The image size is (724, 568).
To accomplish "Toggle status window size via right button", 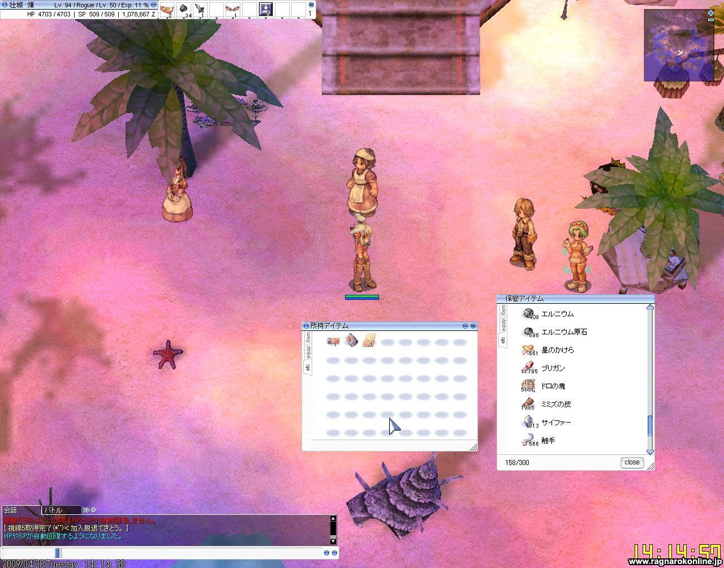I will 154,5.
